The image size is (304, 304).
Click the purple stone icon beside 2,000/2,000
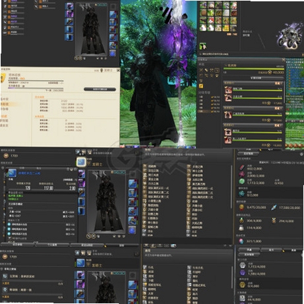click(242, 175)
